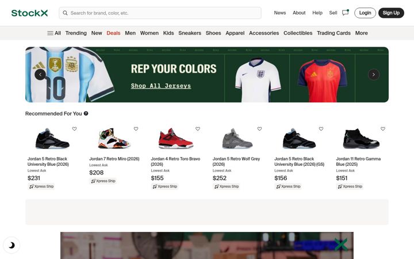Click the $208 lowest ask price
The width and height of the screenshot is (414, 259).
[x=97, y=173]
